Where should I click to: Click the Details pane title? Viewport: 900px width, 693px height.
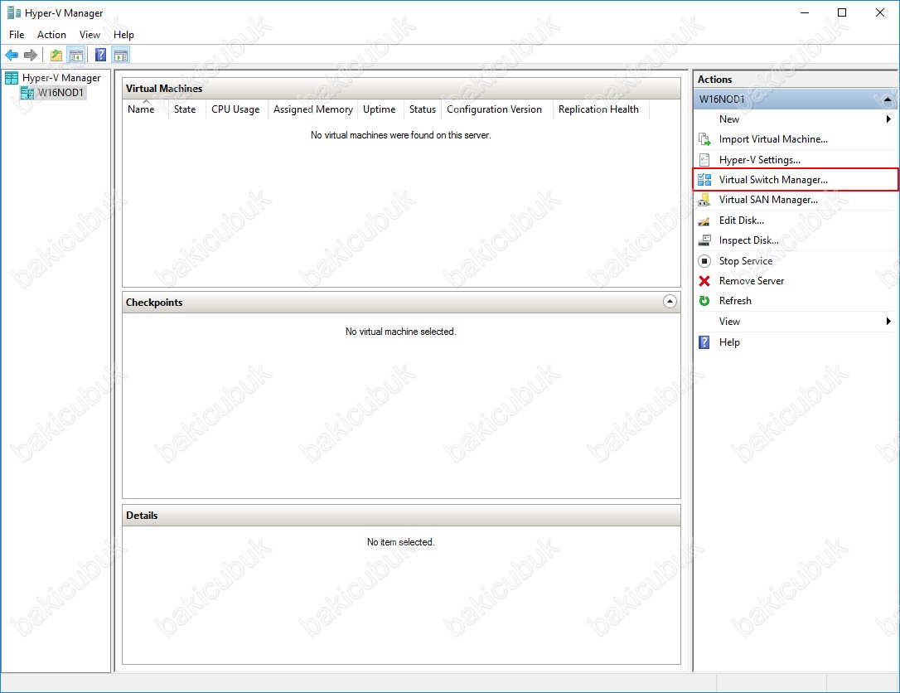(142, 516)
